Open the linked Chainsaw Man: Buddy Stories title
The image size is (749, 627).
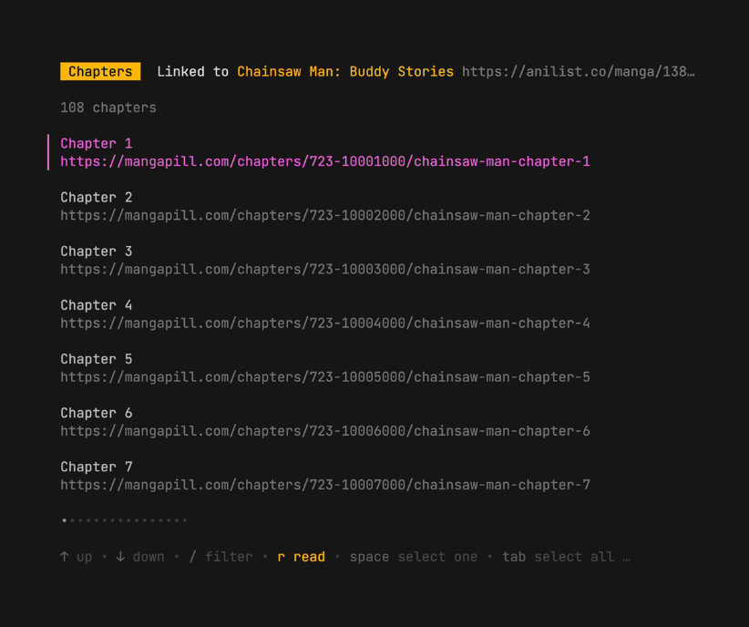[x=345, y=71]
